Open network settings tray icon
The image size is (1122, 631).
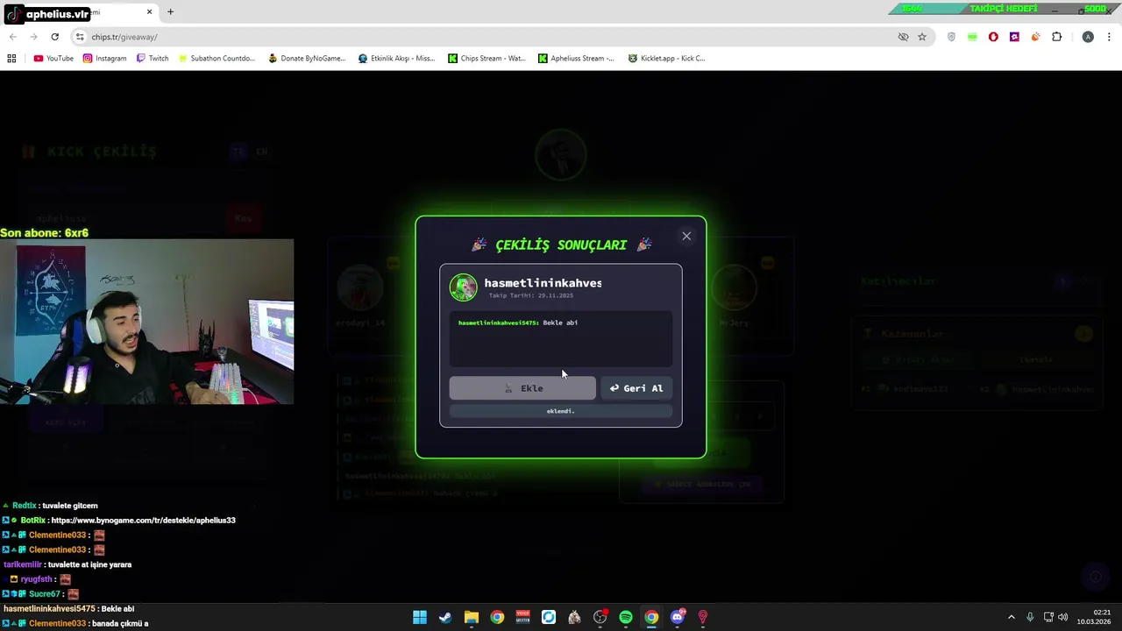click(x=1048, y=617)
